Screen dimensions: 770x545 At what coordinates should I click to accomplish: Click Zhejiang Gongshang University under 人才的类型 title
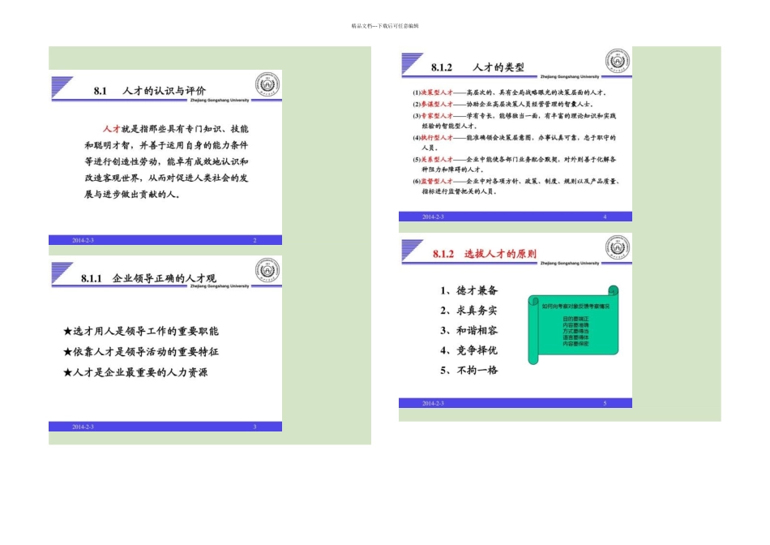(570, 77)
